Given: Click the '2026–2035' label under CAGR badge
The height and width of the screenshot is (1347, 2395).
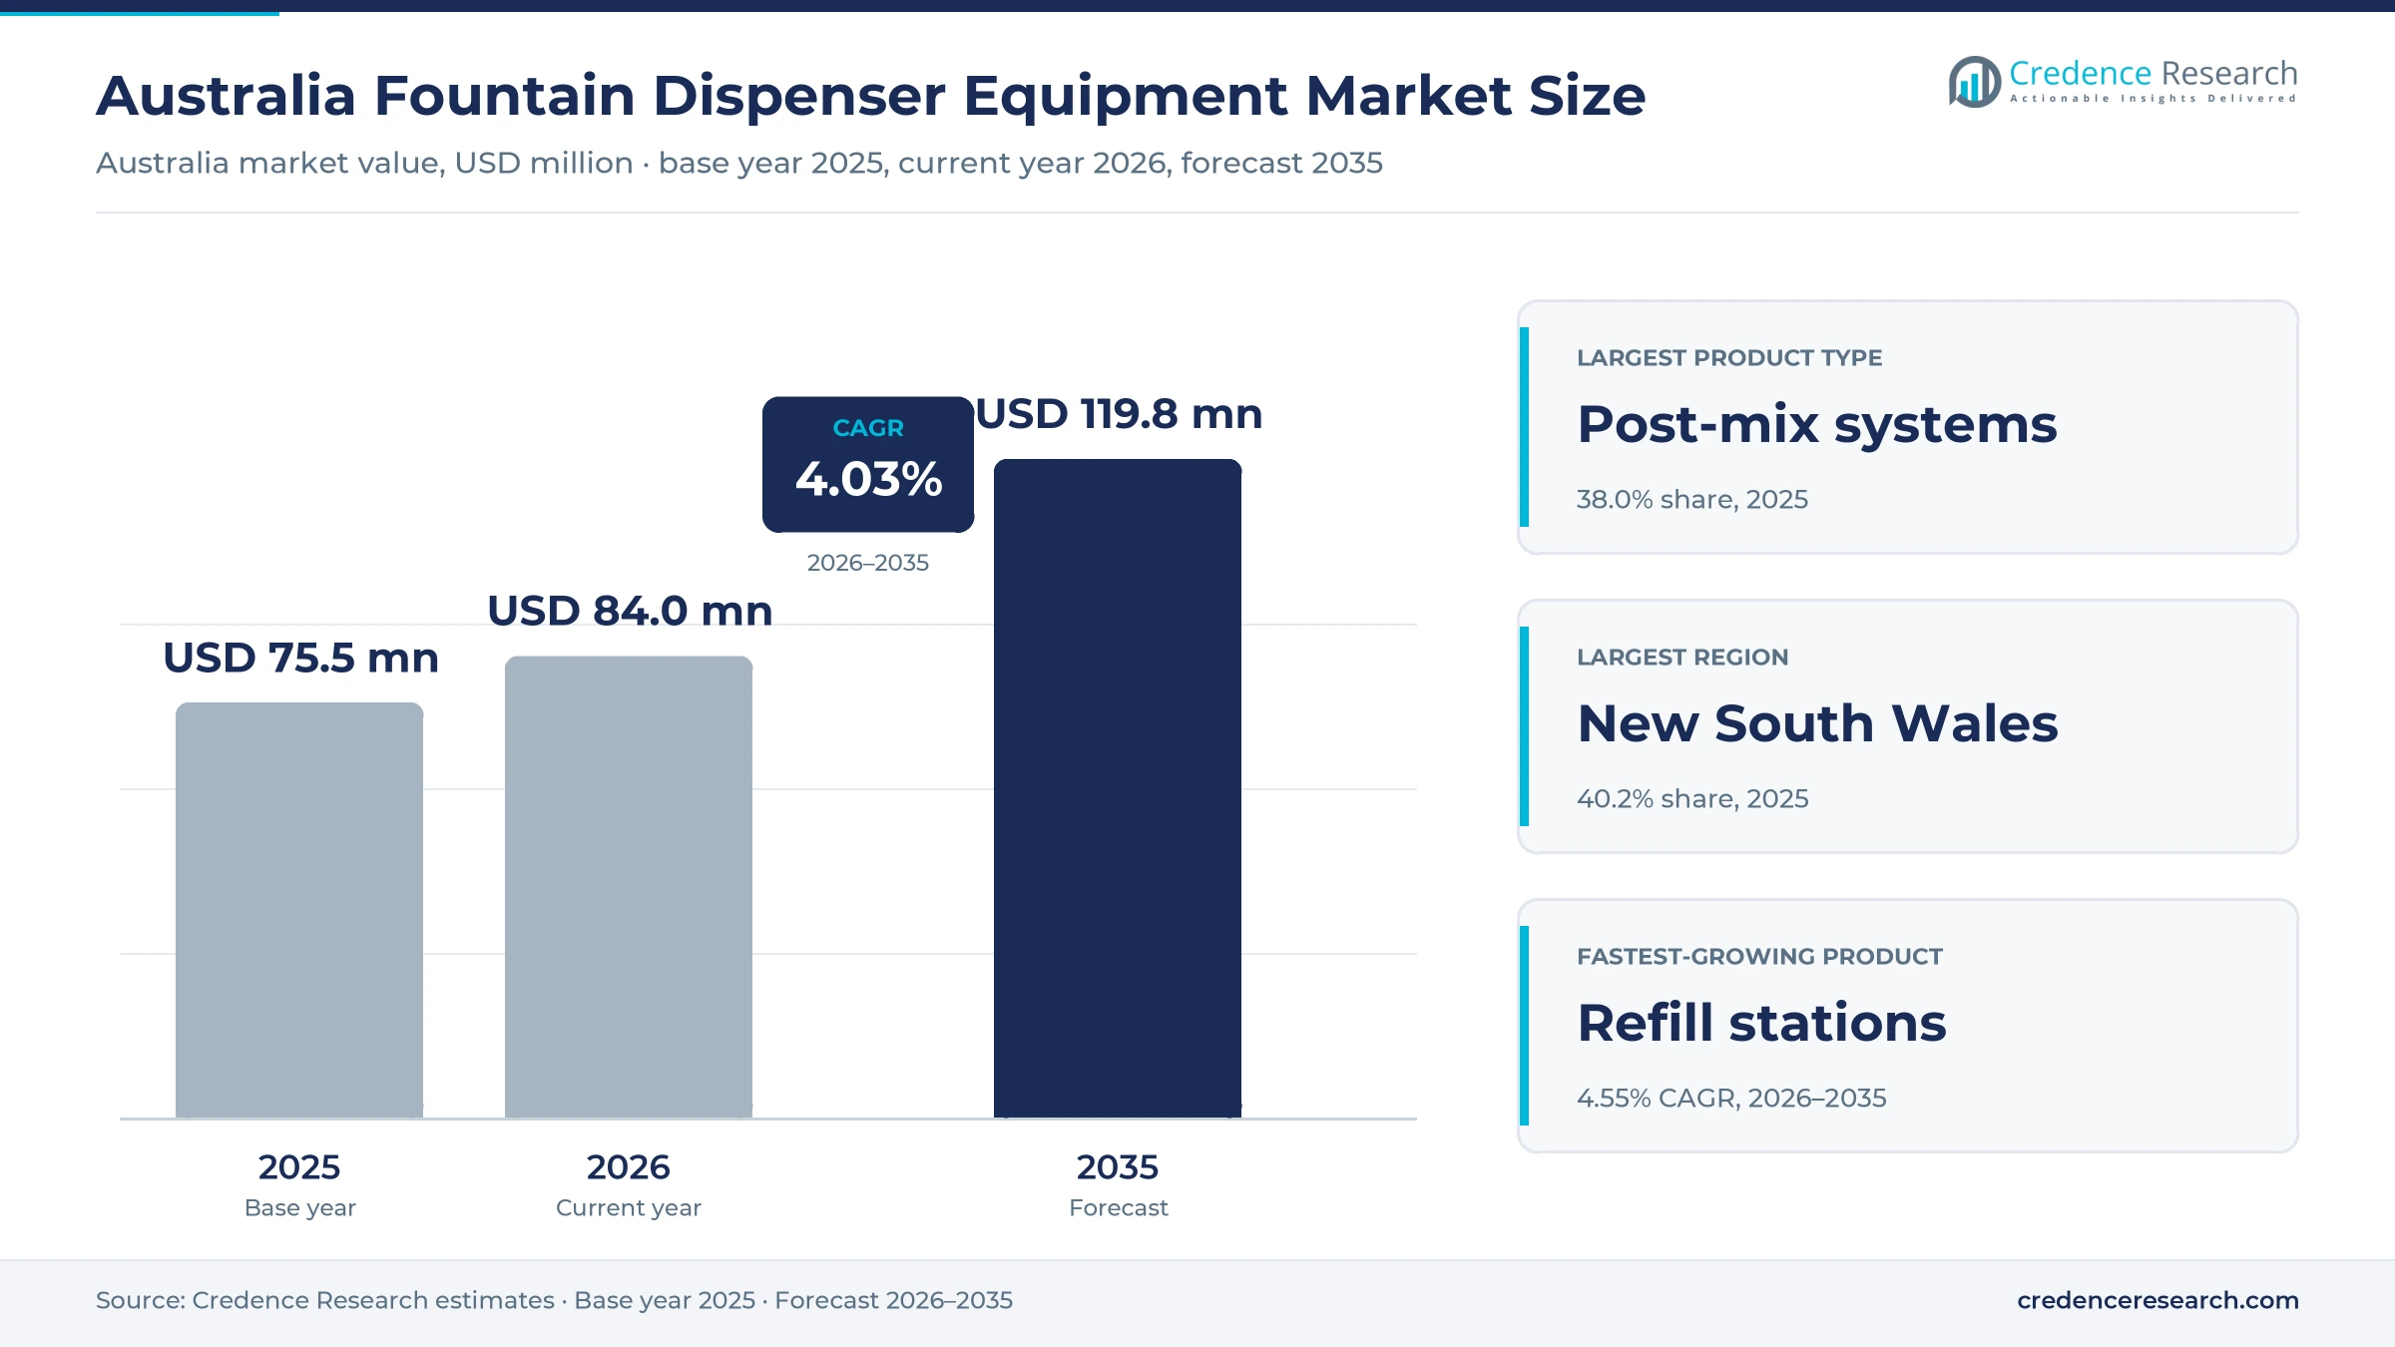Looking at the screenshot, I should pos(868,563).
